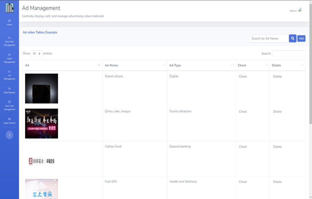Sort by the Ad column arrows
312x199 pixels.
[x=99, y=65]
